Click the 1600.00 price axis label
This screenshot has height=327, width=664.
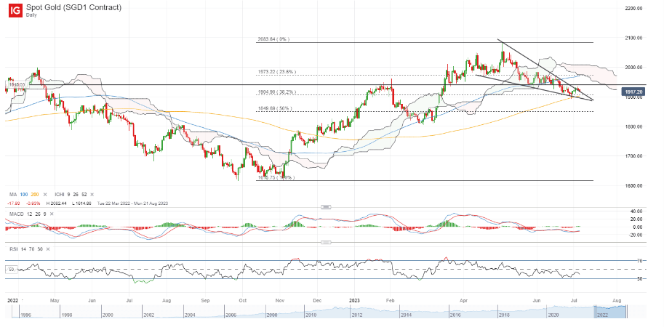point(633,186)
